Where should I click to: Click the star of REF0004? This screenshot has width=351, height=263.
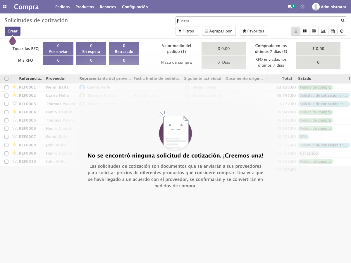click(x=15, y=112)
